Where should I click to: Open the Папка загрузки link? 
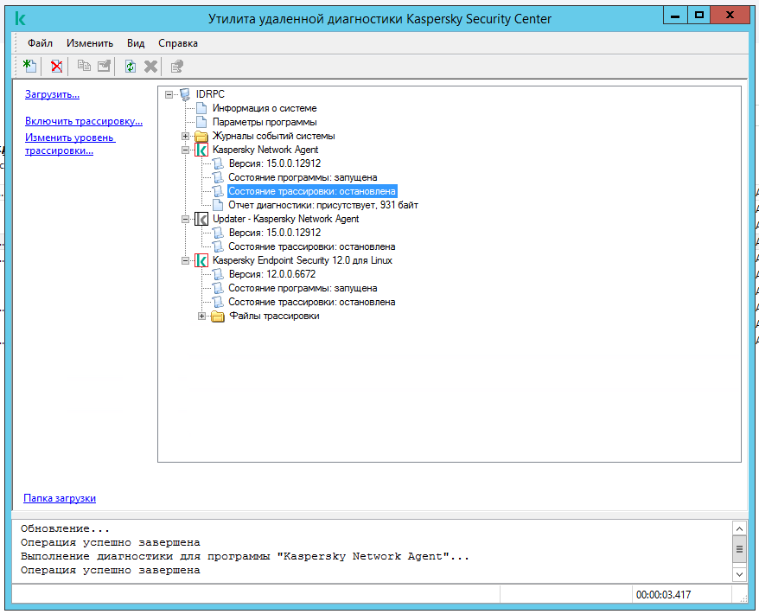click(x=60, y=498)
